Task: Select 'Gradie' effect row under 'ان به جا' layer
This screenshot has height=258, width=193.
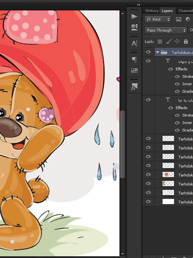Action: pos(187,130)
